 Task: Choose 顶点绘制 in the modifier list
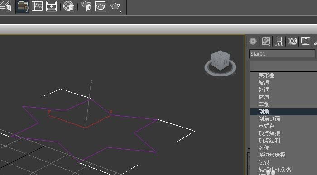click(269, 141)
